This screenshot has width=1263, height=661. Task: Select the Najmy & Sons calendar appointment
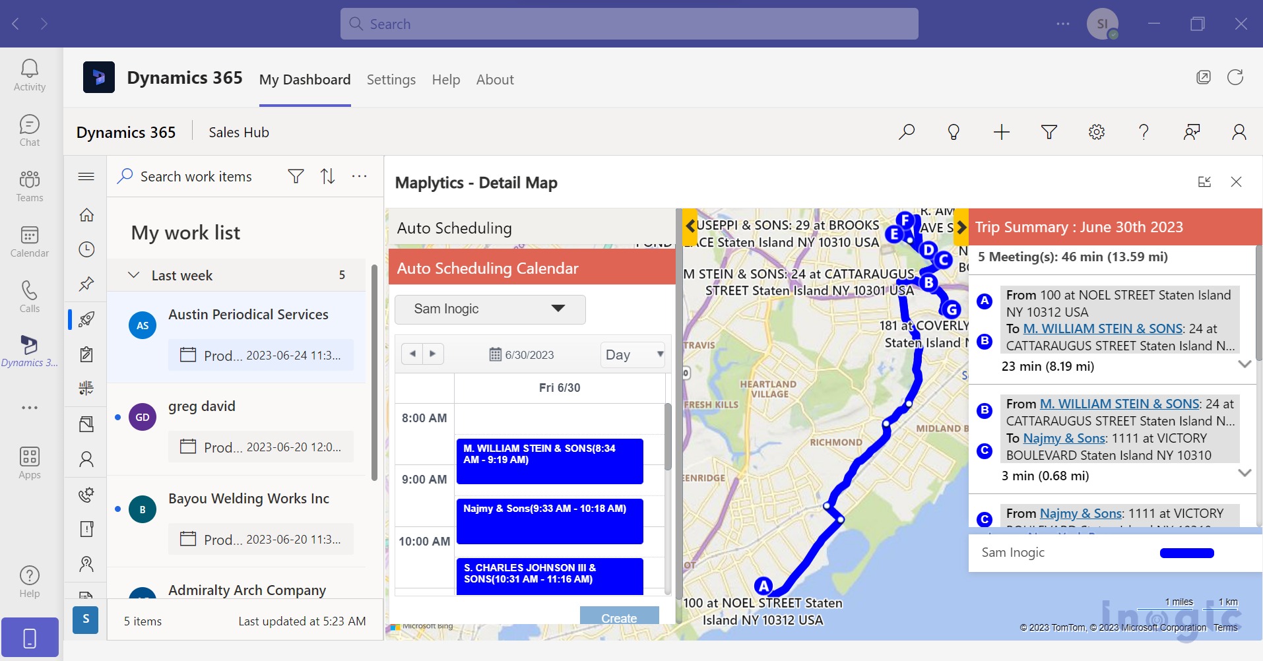click(550, 521)
